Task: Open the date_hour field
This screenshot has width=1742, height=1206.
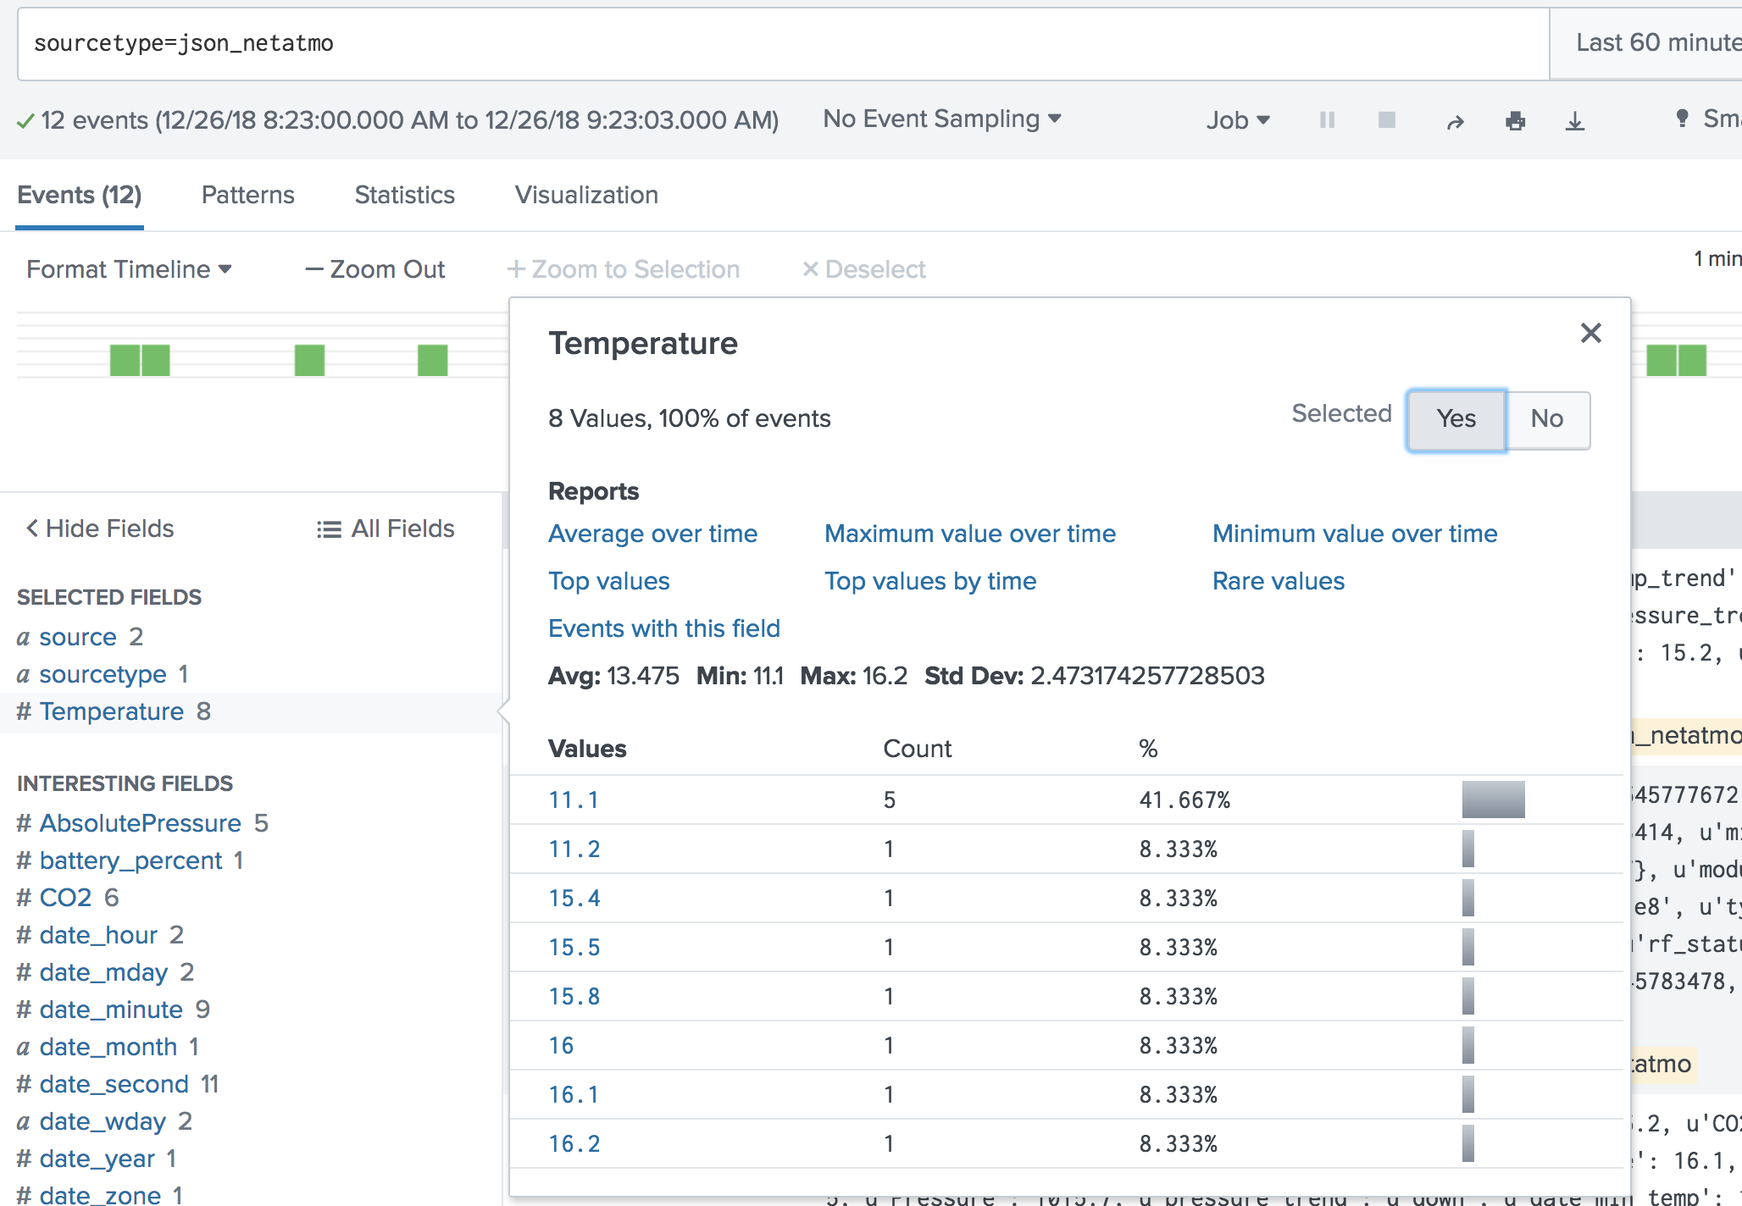Action: click(98, 935)
